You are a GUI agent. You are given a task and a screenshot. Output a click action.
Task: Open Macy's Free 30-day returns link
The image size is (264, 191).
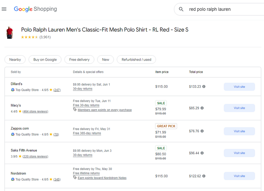click(x=86, y=105)
